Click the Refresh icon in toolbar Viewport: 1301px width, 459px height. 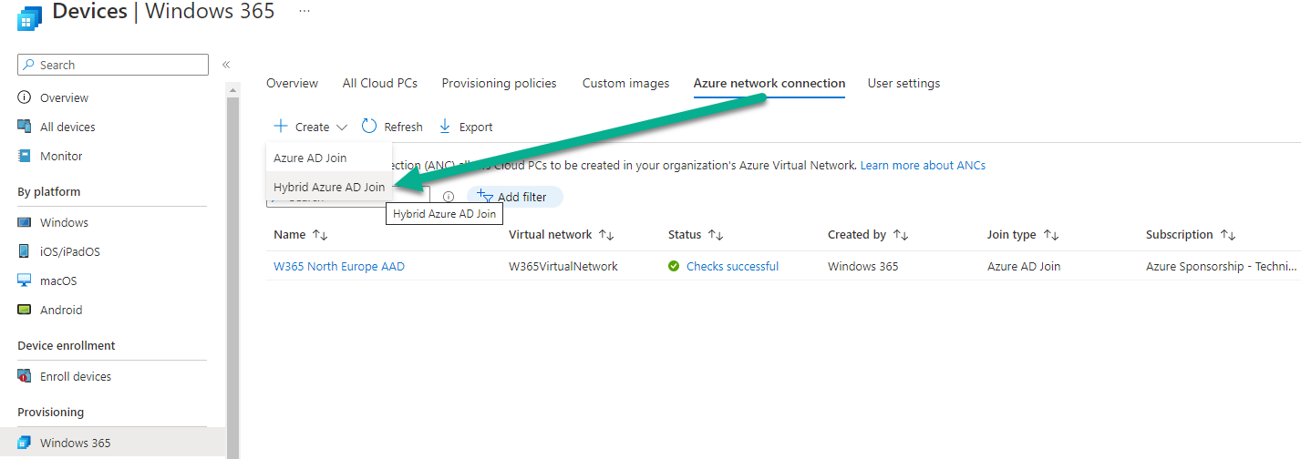tap(369, 127)
